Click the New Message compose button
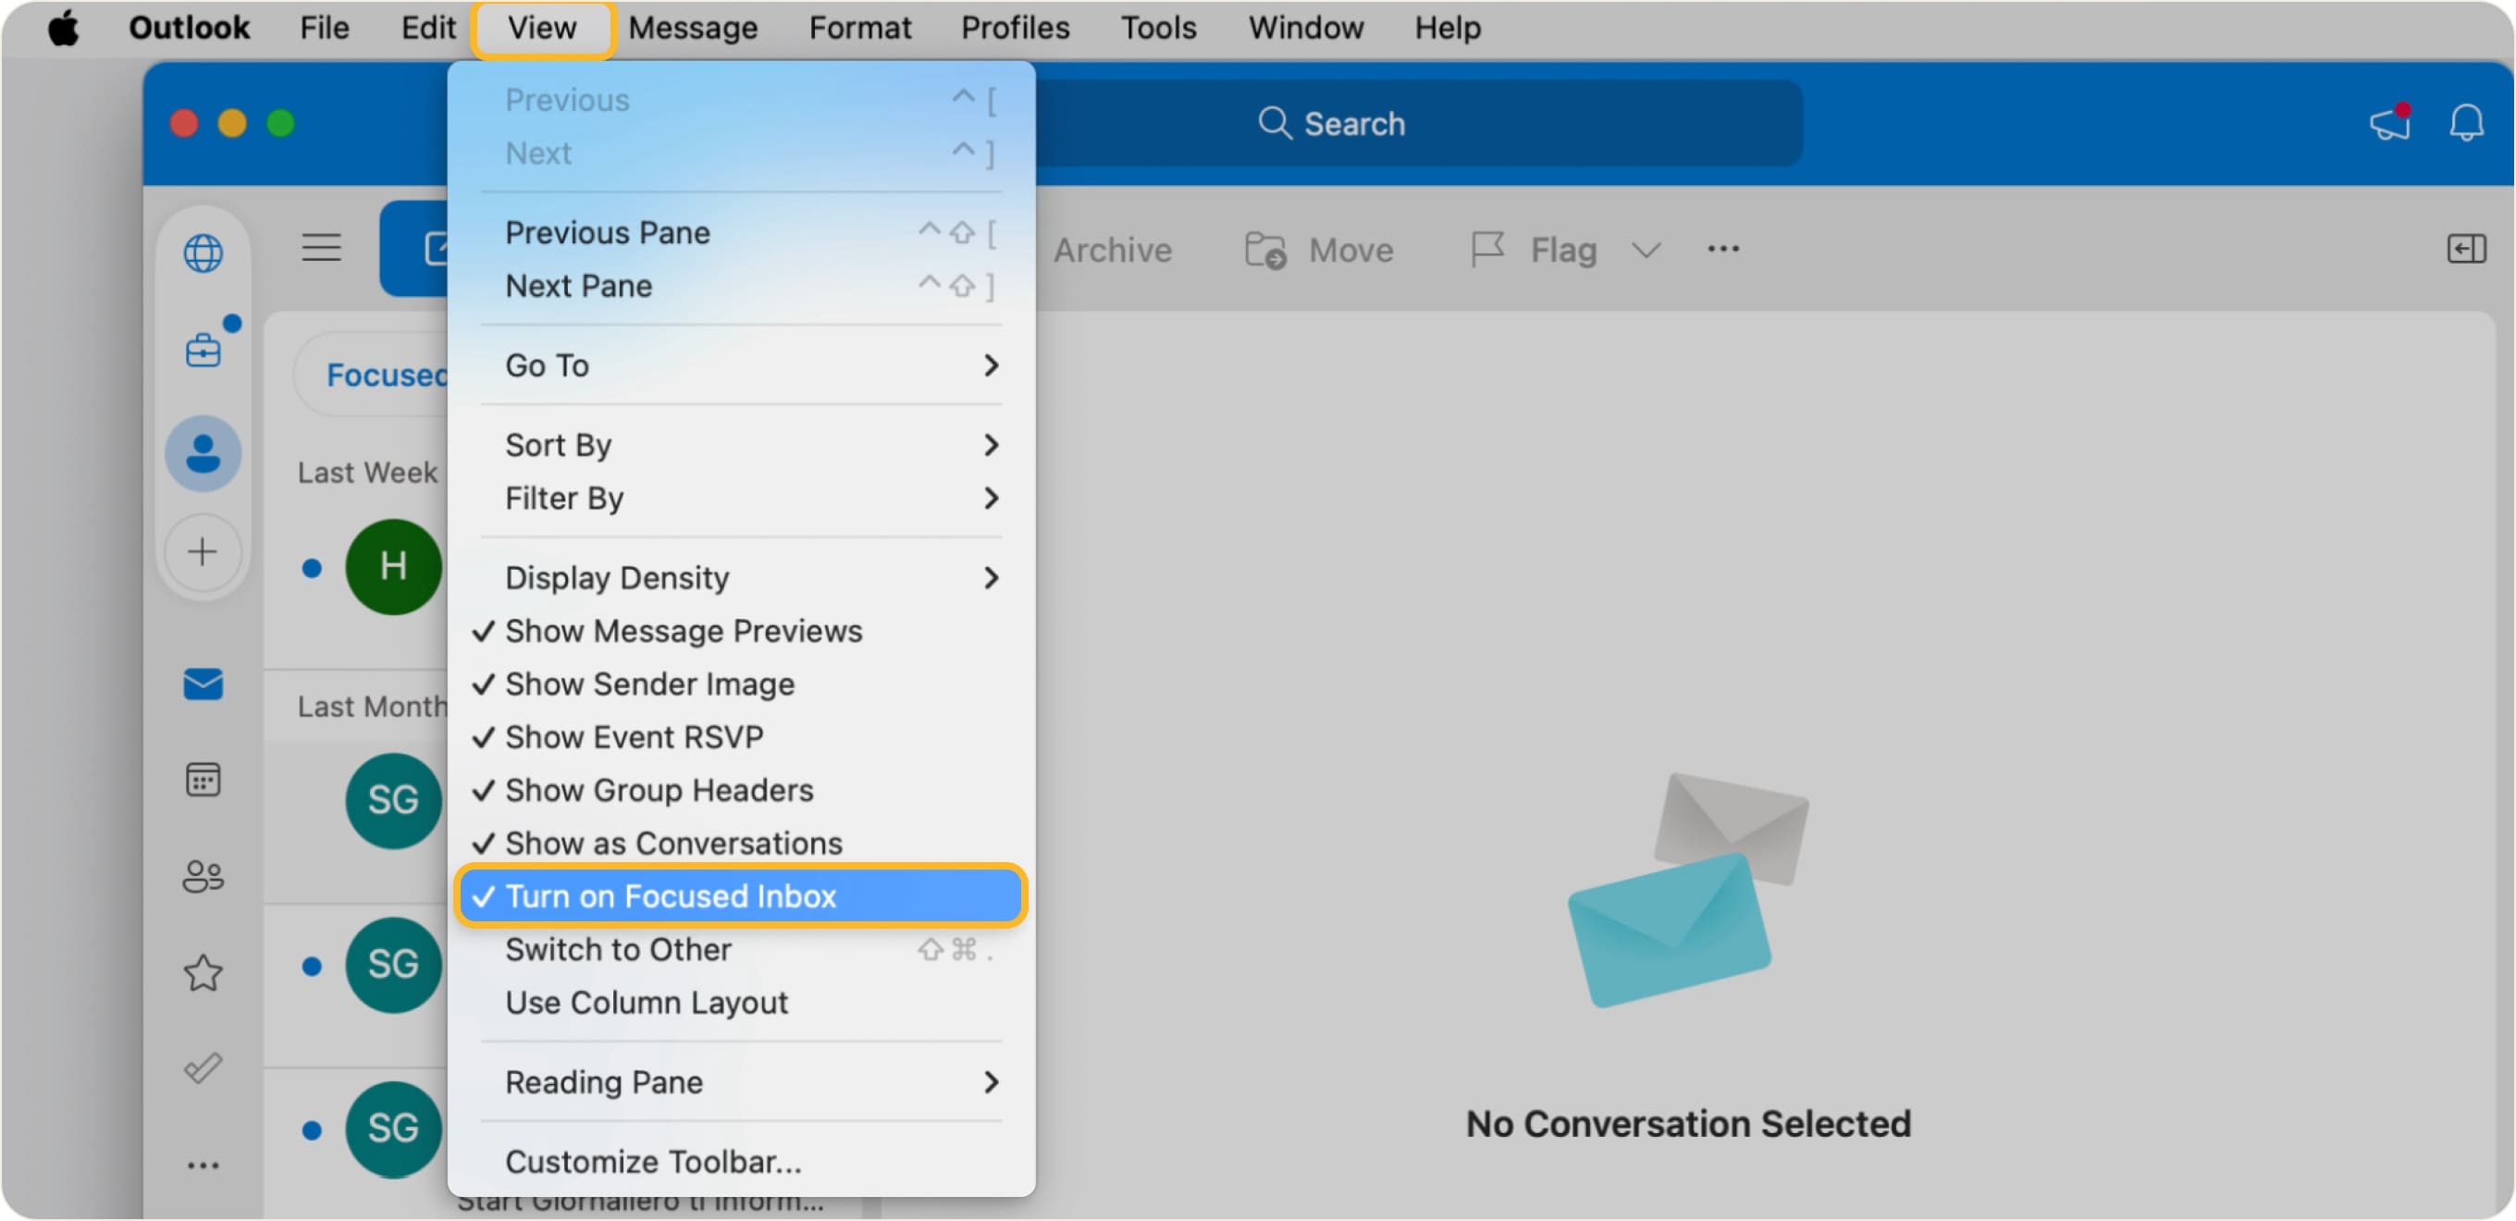The width and height of the screenshot is (2516, 1221). point(415,248)
